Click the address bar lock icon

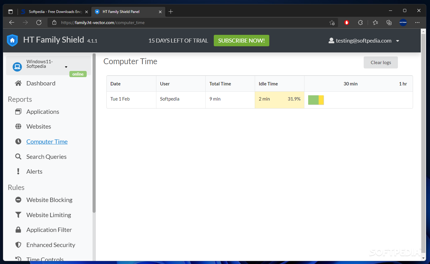(54, 23)
